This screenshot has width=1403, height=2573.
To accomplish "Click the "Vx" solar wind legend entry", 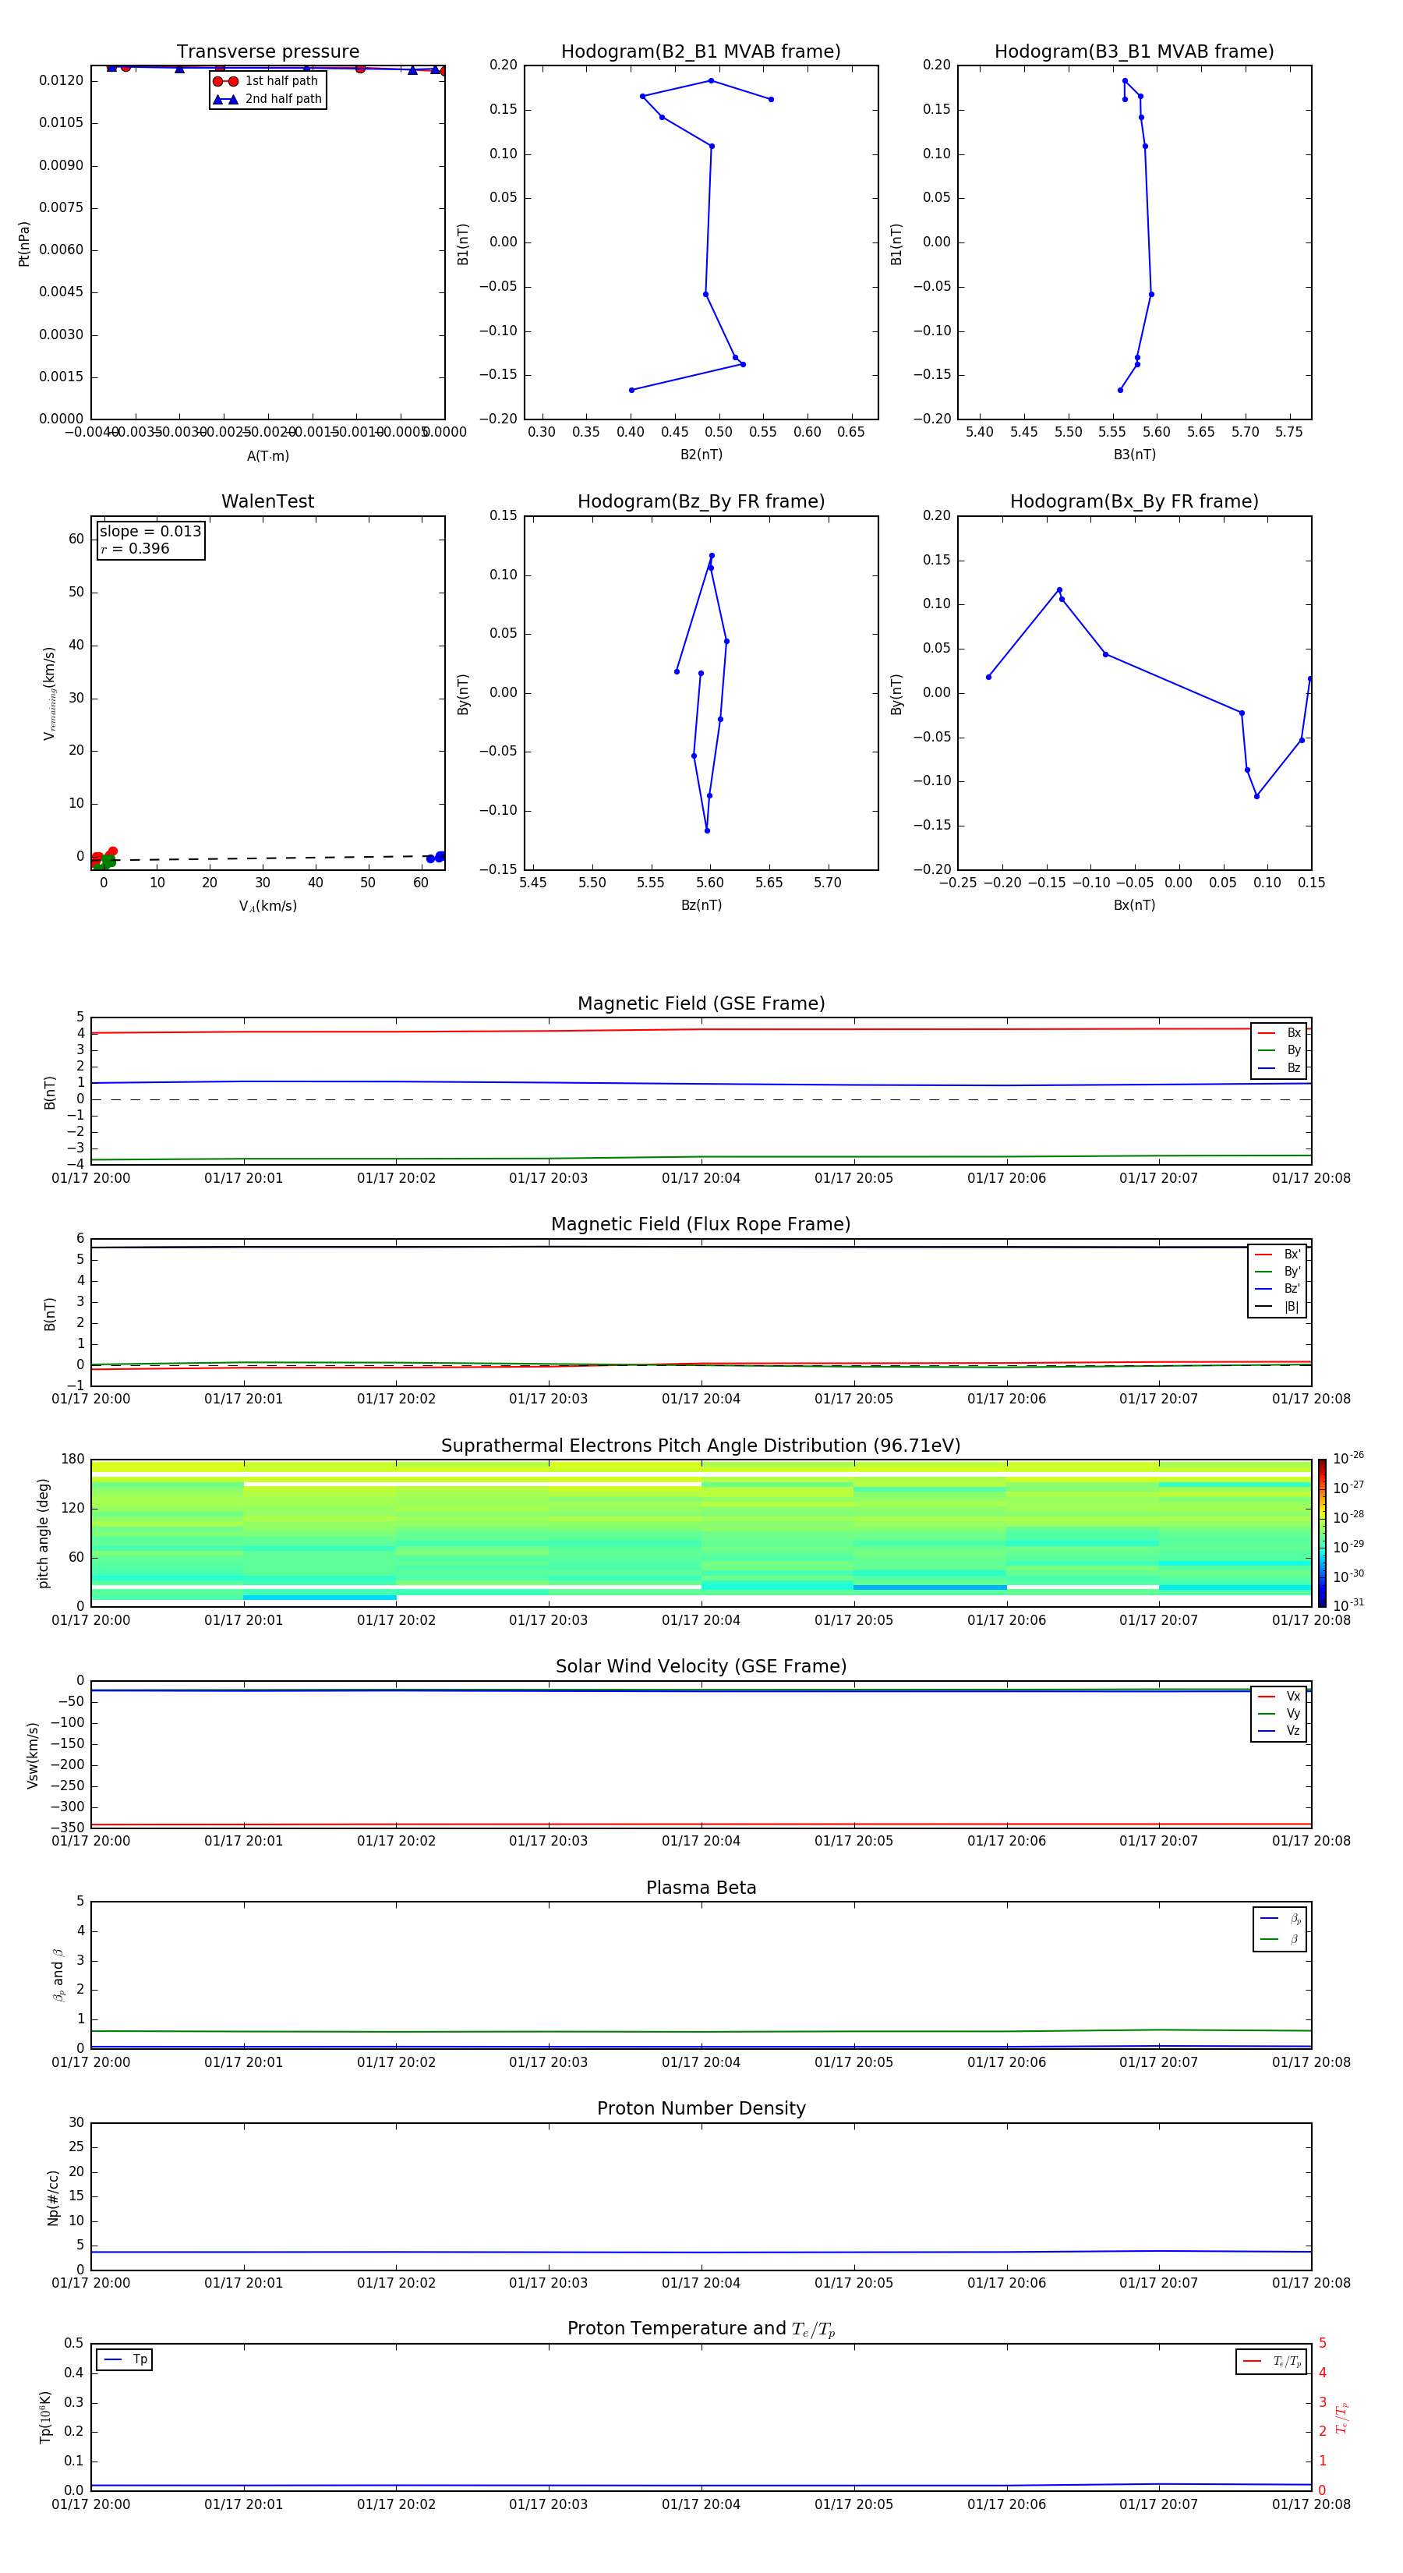I will 1279,1697.
